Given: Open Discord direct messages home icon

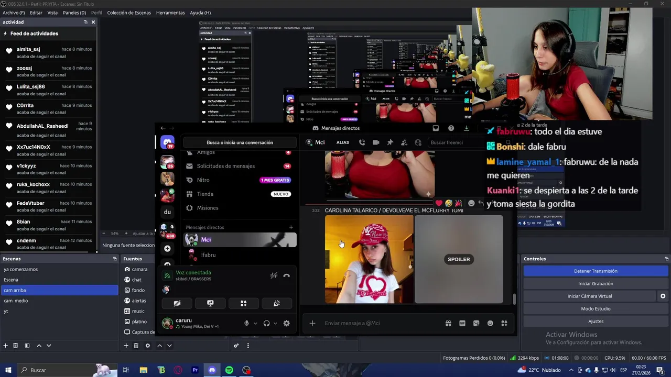Looking at the screenshot, I should tap(167, 142).
